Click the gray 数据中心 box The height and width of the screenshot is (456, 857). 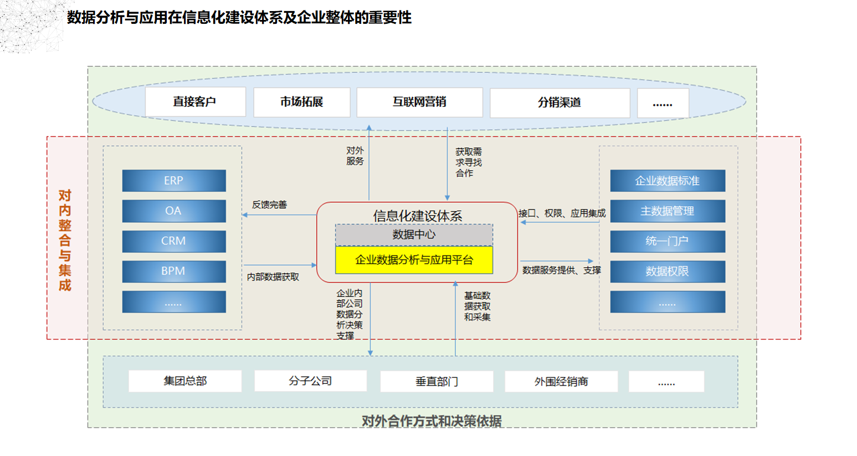(414, 234)
